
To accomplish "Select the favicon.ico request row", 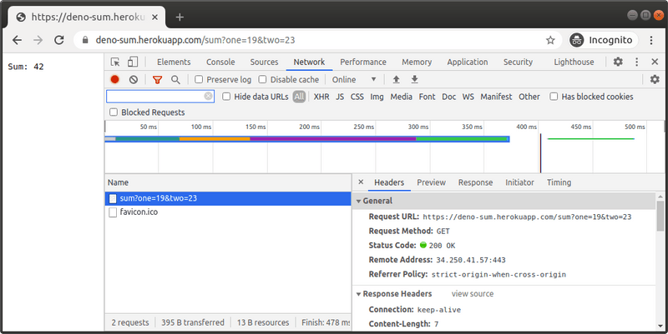I will [228, 212].
